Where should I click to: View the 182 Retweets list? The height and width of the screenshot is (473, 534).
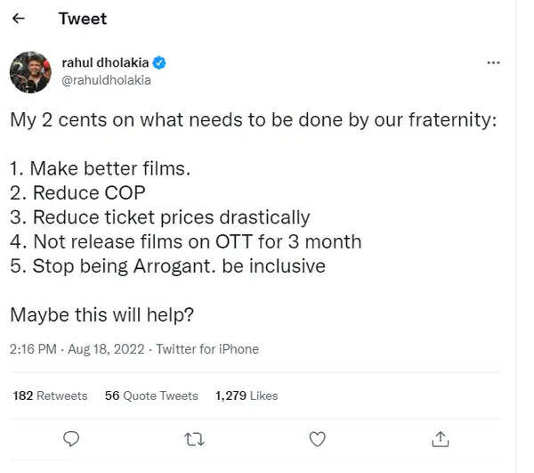tap(50, 396)
